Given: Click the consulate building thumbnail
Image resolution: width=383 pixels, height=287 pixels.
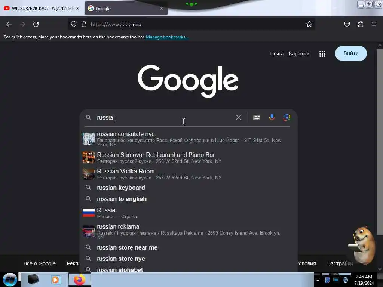Looking at the screenshot, I should click(x=88, y=139).
